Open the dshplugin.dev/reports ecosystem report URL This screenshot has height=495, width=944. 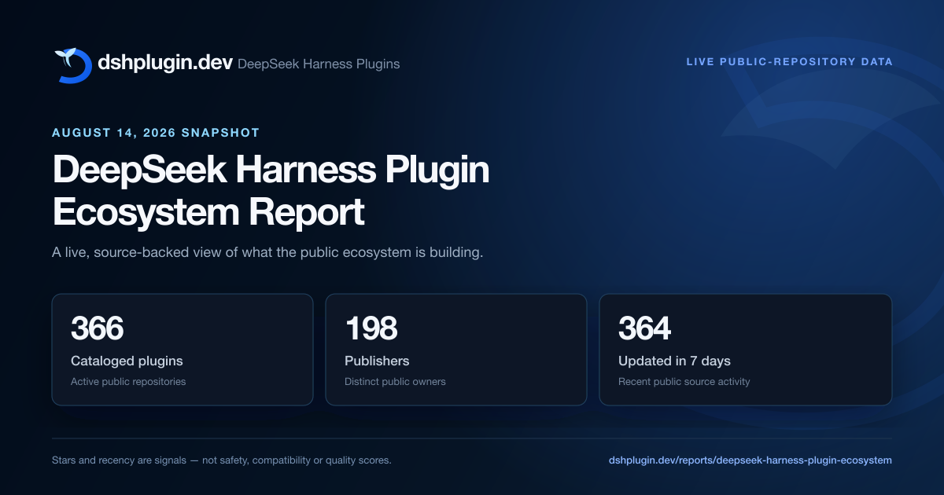tap(750, 460)
